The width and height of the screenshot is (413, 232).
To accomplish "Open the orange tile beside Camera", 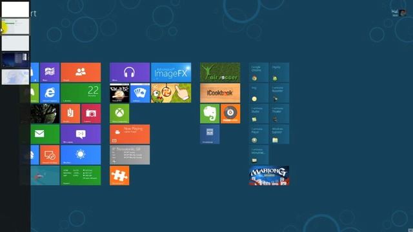I will tap(70, 113).
